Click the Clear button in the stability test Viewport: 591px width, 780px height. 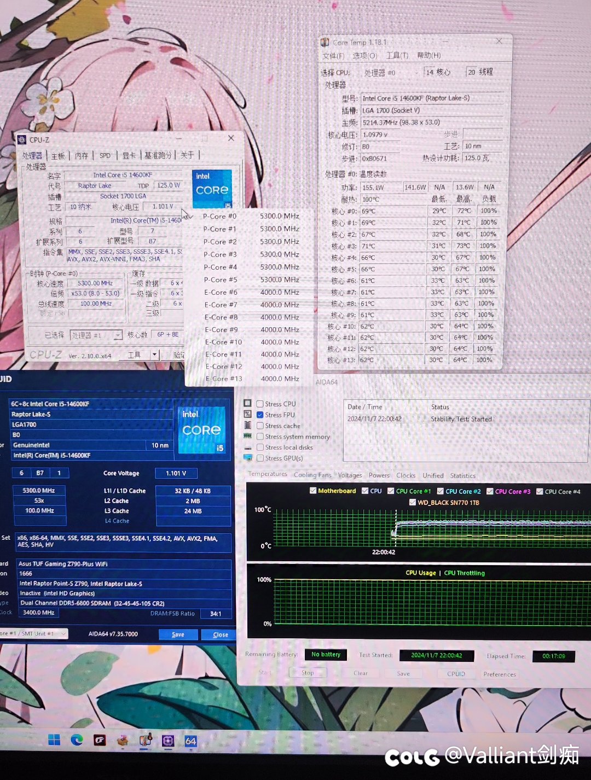(x=361, y=673)
